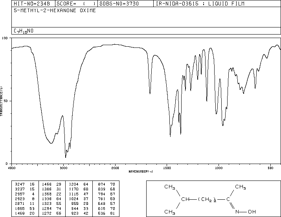Click the molecular formula C7H15NO
This screenshot has width=281, height=217.
24,31
